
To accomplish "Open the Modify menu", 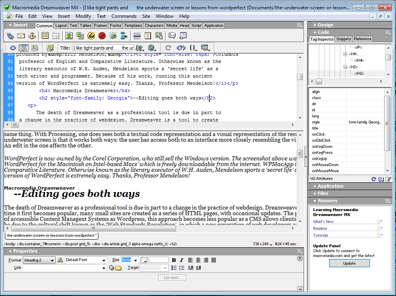I will click(x=83, y=16).
